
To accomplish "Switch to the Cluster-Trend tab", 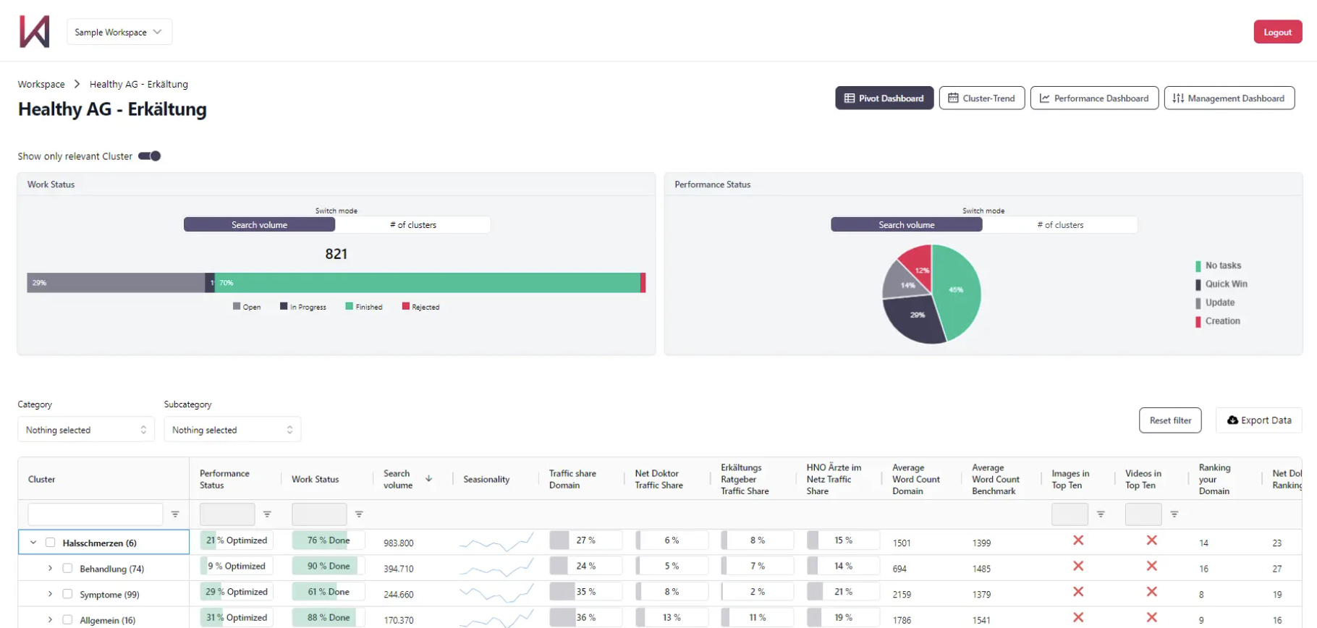I will (981, 98).
